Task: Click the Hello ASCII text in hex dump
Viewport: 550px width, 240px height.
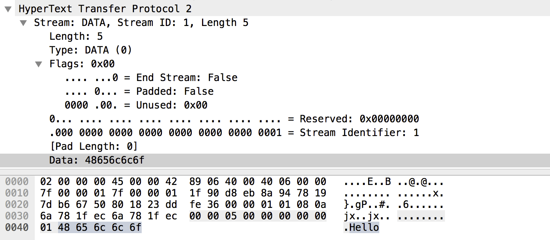Action: pyautogui.click(x=364, y=228)
